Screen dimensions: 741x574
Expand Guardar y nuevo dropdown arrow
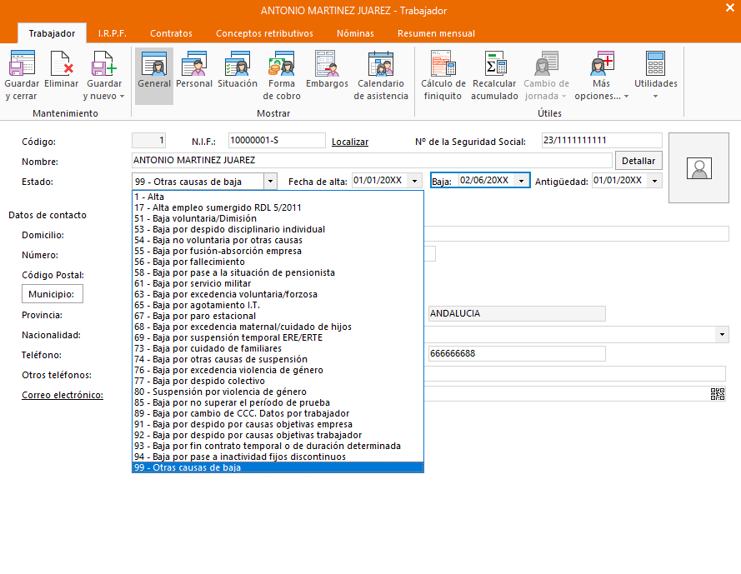click(x=122, y=97)
